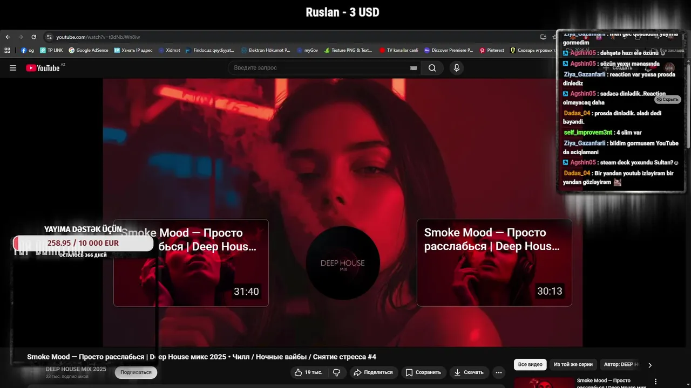Go back with the browser back arrow
This screenshot has width=691, height=388.
coord(8,37)
